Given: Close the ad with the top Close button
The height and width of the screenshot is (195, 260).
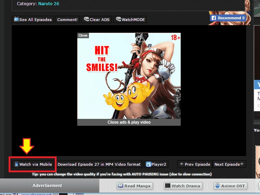Looking at the screenshot, I should pos(83,35).
